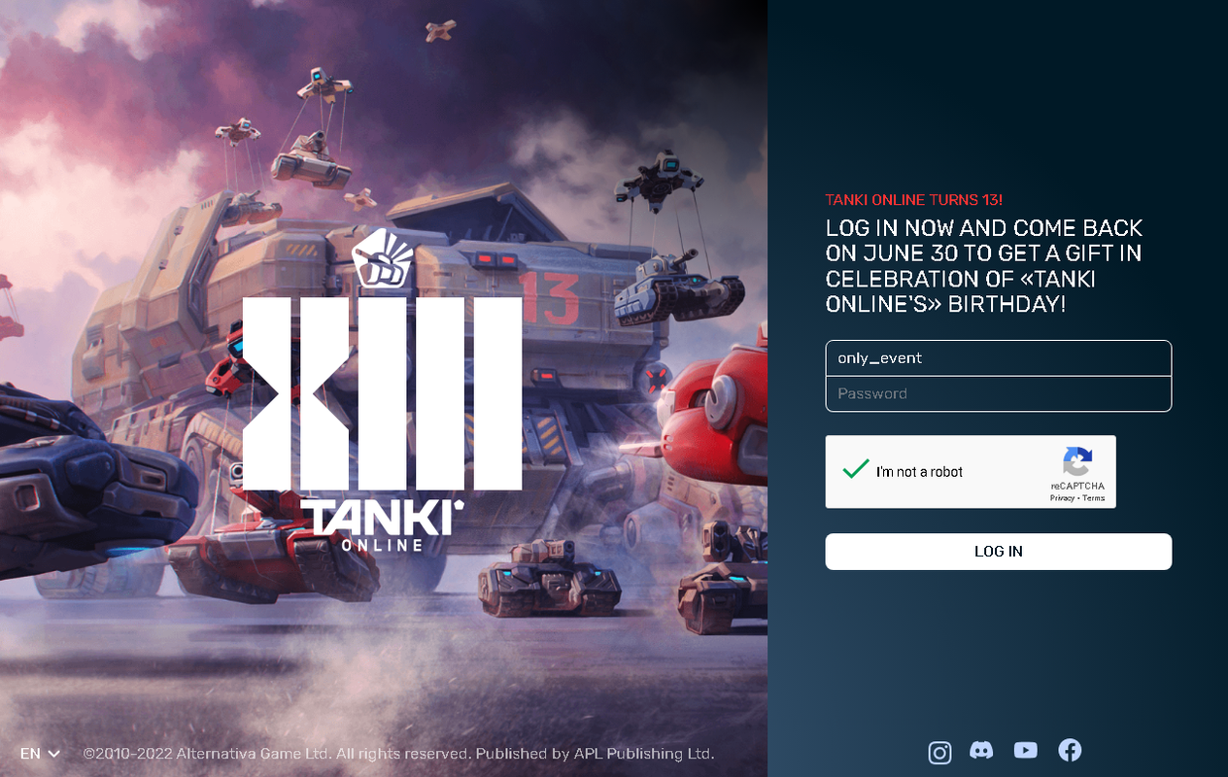Click the Alternativa Game Ltd copyright notice
Screen dimensions: 1228x777
[x=399, y=754]
